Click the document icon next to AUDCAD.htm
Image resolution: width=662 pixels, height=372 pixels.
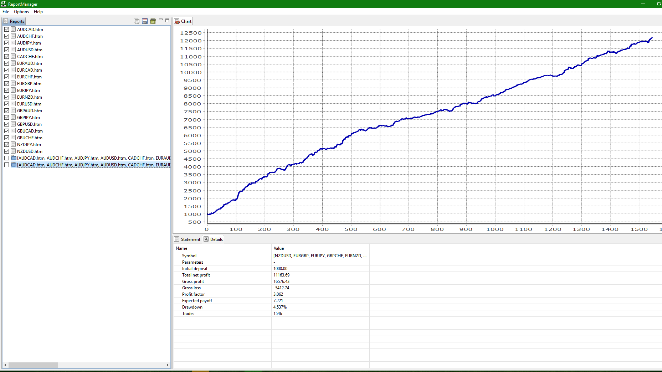(x=13, y=29)
